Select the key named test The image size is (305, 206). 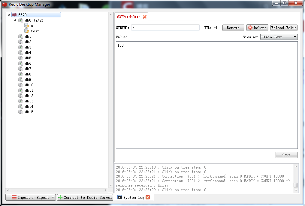point(35,31)
